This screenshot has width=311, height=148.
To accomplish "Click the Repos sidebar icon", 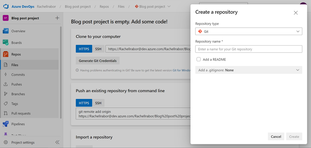I will pos(6,54).
